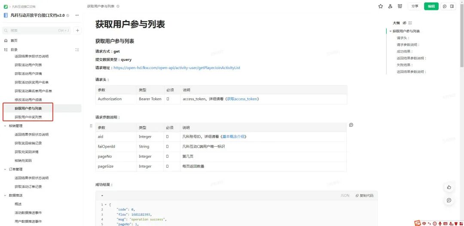Click the blue book icon beside 凡科互动开放平台接口文档v2.0
464x226 pixels.
(x=6, y=15)
